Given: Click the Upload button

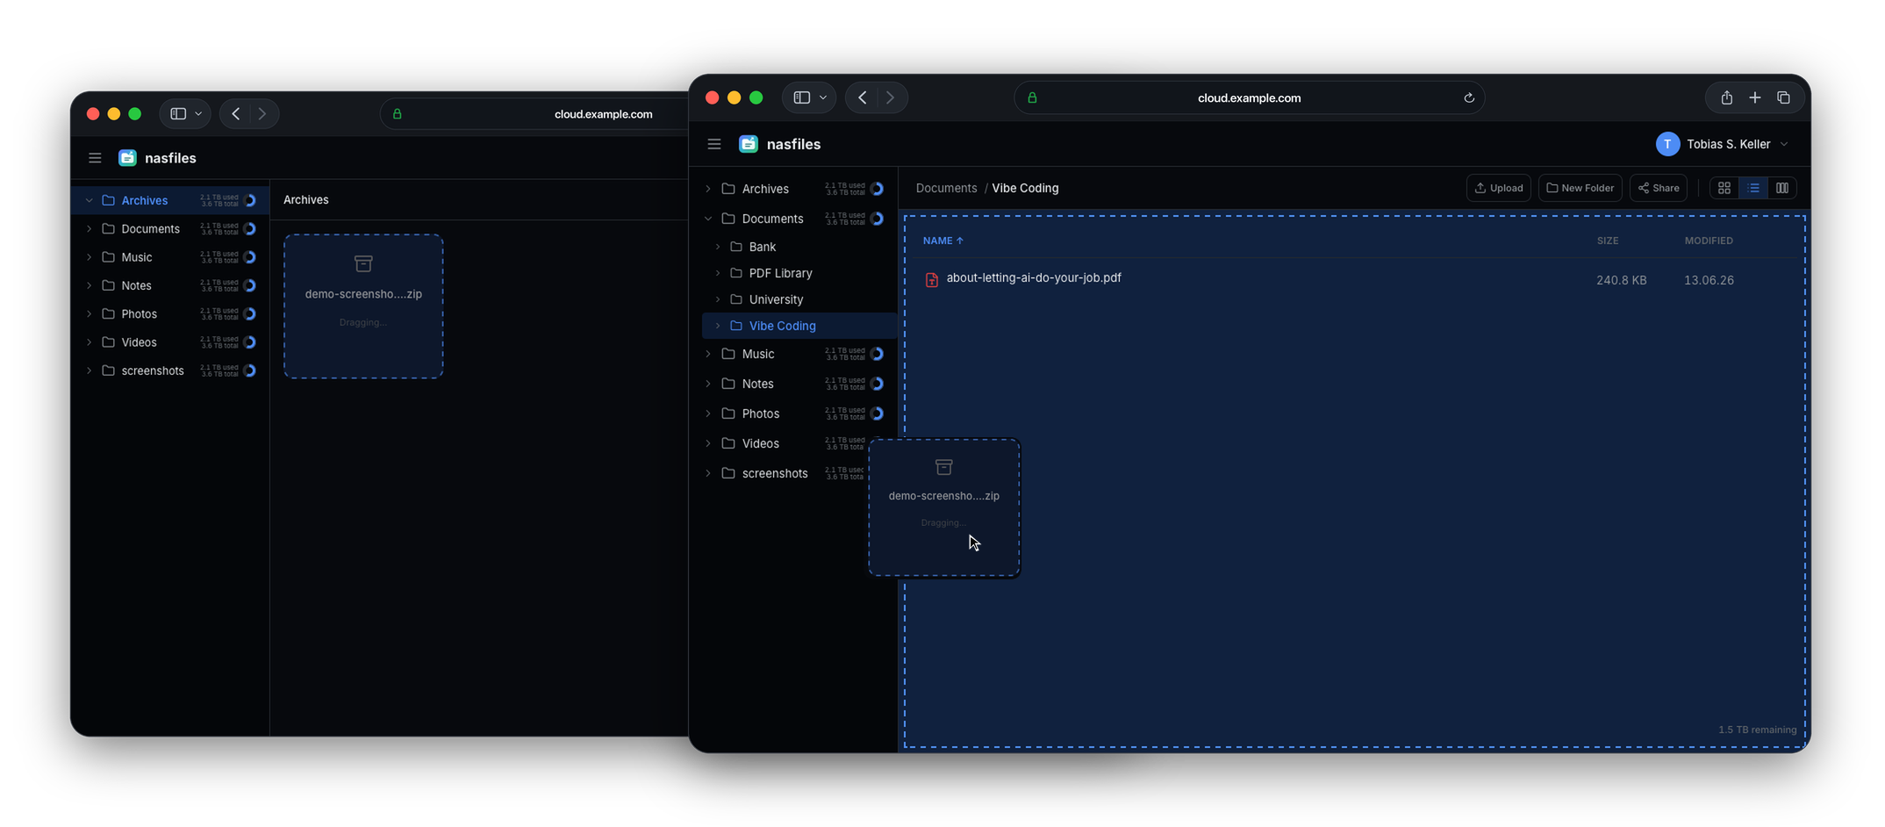Looking at the screenshot, I should (x=1499, y=188).
